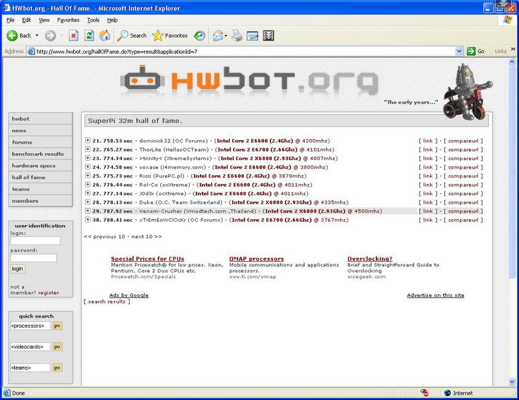This screenshot has height=400, width=519.
Task: Open the View menu
Action: click(44, 20)
